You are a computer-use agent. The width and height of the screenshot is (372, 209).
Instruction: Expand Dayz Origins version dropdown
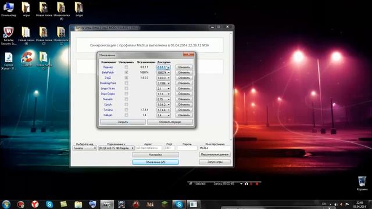[163, 94]
